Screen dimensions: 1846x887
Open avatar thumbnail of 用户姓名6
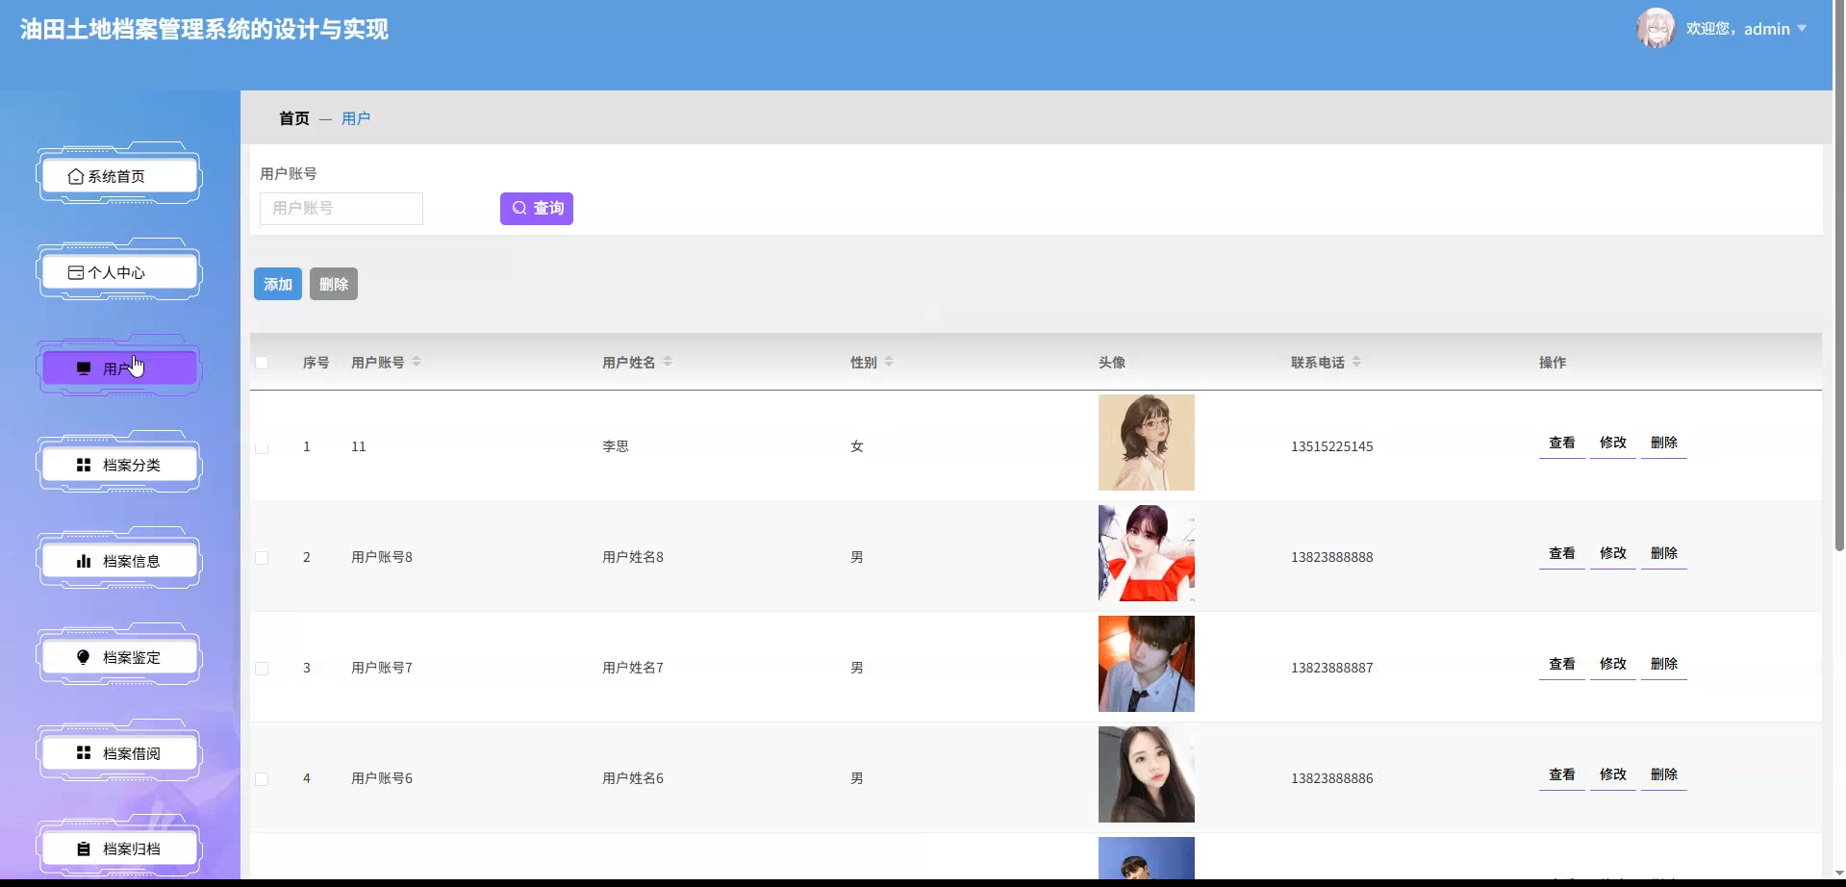click(1147, 774)
